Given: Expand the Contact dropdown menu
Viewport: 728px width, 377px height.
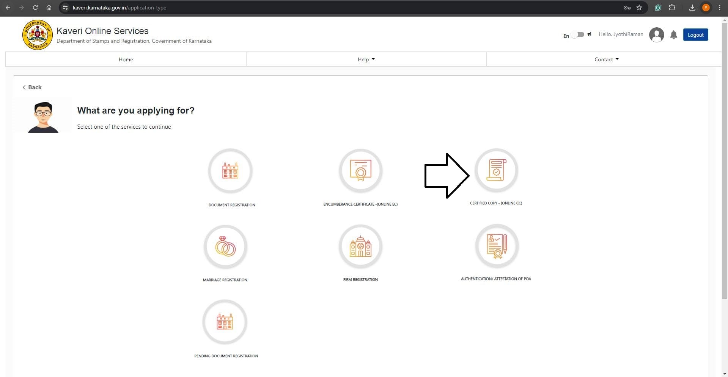Looking at the screenshot, I should 606,59.
